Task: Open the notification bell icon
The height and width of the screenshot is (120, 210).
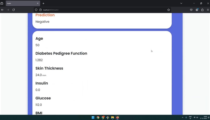Action: 208,117
